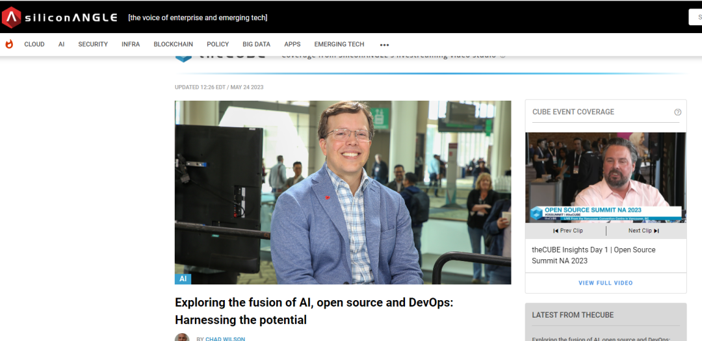Click the siliconANGLE wordmark text
The height and width of the screenshot is (341, 702).
pos(71,18)
